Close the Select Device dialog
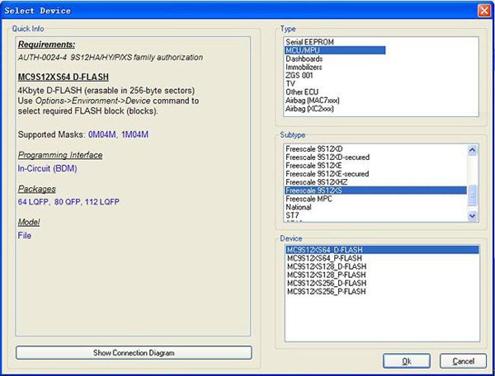Image resolution: width=495 pixels, height=376 pixels. tap(483, 10)
